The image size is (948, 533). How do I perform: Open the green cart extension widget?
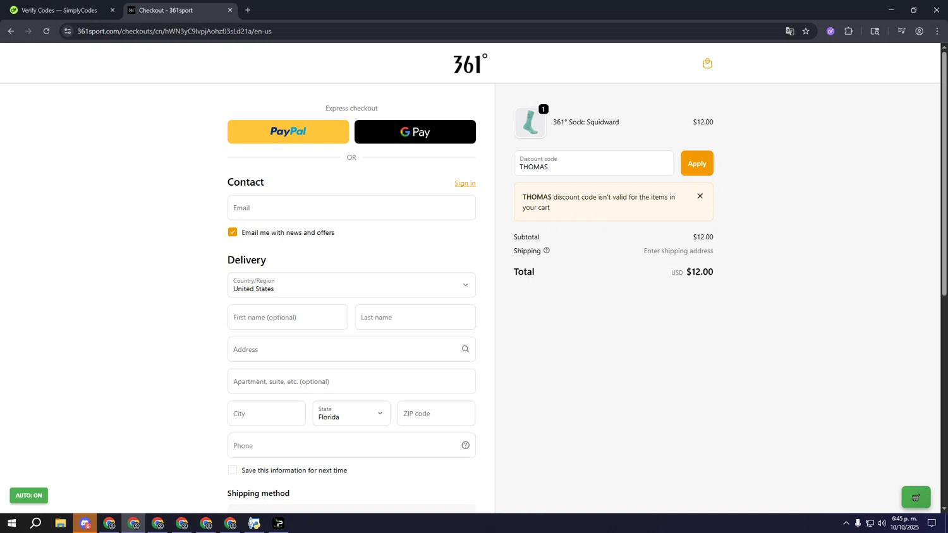click(916, 497)
